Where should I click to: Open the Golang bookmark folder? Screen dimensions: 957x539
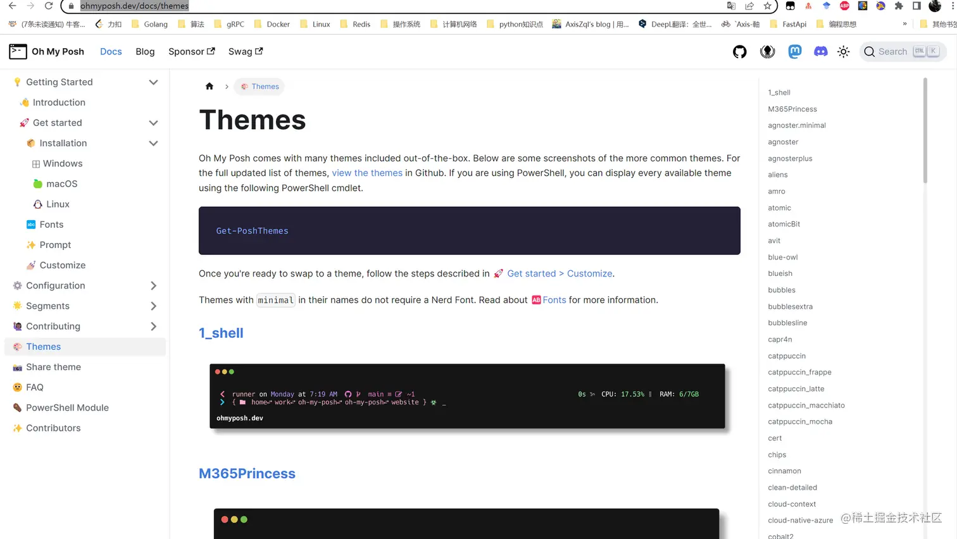tap(149, 24)
